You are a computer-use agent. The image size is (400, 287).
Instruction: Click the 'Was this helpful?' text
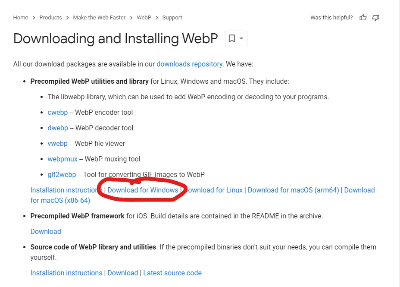331,18
